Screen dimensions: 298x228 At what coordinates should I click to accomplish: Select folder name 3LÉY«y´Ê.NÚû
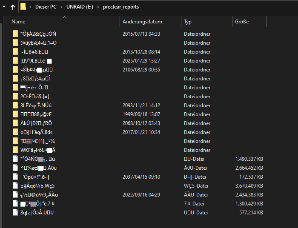click(x=36, y=105)
